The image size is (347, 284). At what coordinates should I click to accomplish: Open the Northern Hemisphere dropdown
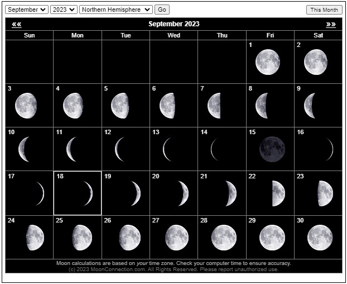(116, 10)
